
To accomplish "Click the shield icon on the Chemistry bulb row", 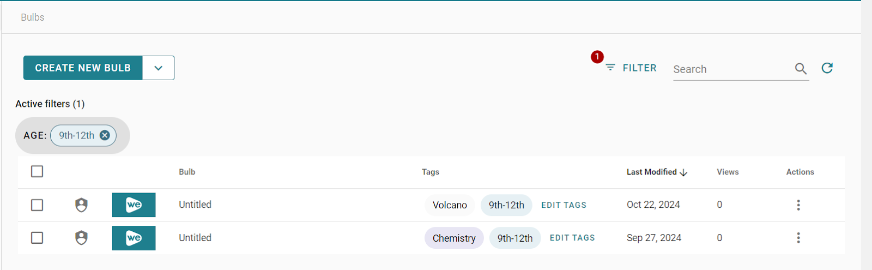I will click(x=81, y=238).
